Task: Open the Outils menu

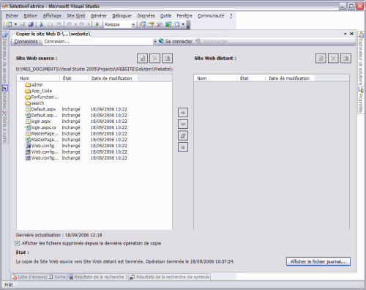Action: [x=165, y=16]
